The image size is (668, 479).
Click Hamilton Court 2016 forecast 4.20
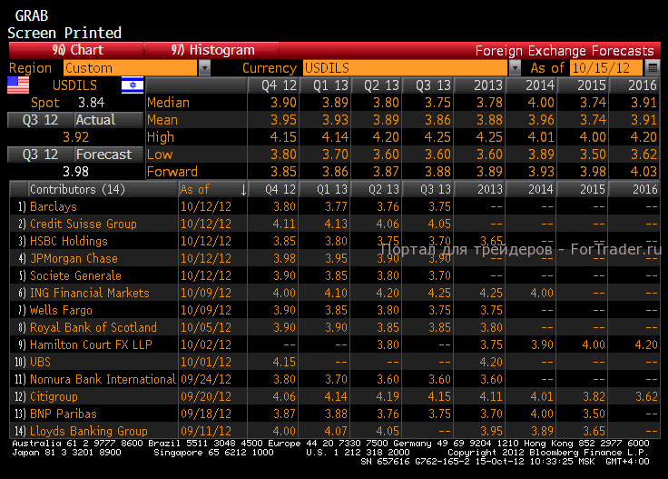[x=646, y=344]
